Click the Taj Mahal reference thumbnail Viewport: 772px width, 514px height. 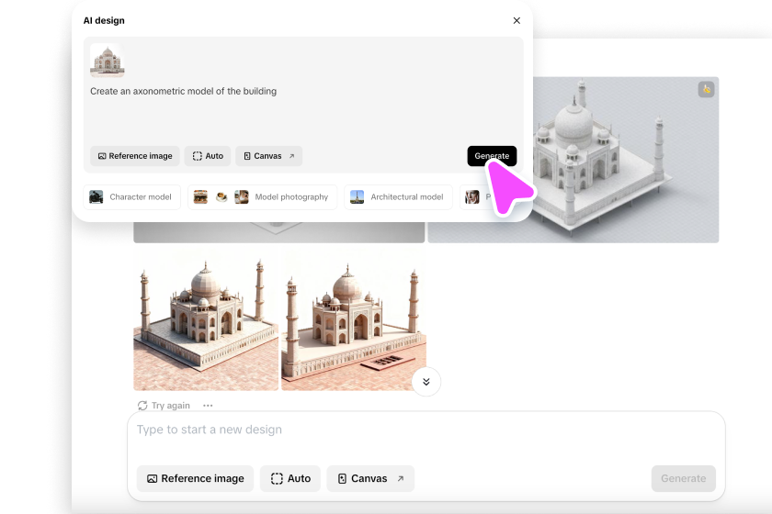pos(106,61)
